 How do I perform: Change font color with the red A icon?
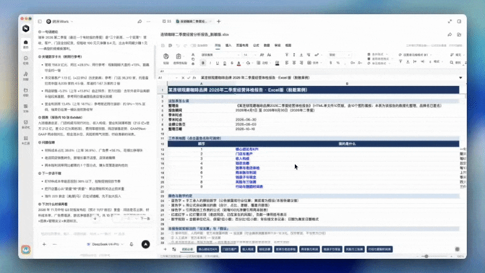coord(239,63)
